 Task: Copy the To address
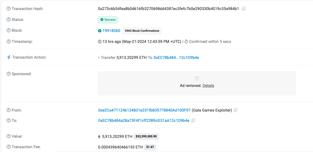click(193, 121)
